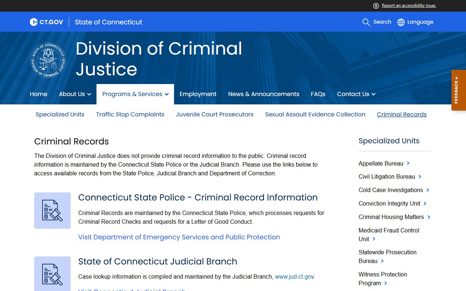Expand the Contact Us chevron
Viewport: 466px width, 291px height.
[x=373, y=94]
